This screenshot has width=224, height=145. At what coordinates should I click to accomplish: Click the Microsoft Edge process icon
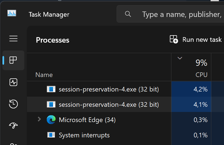tap(51, 120)
